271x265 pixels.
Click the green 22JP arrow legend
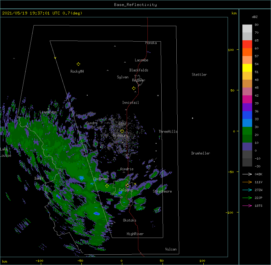(x=247, y=198)
